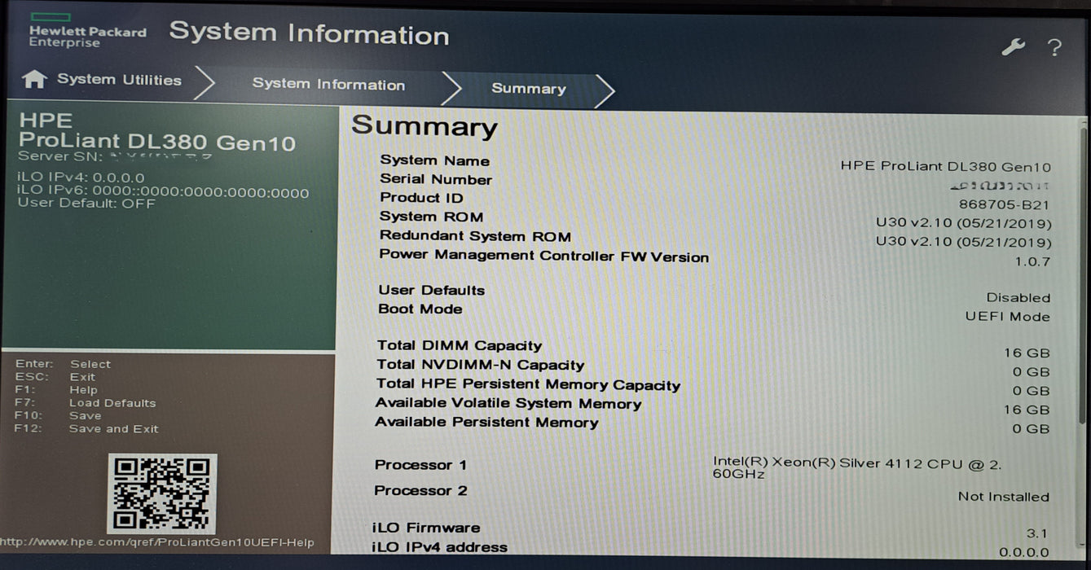Open the ProLiantGen10UEFI-Help URL
The image size is (1091, 570).
tap(157, 543)
